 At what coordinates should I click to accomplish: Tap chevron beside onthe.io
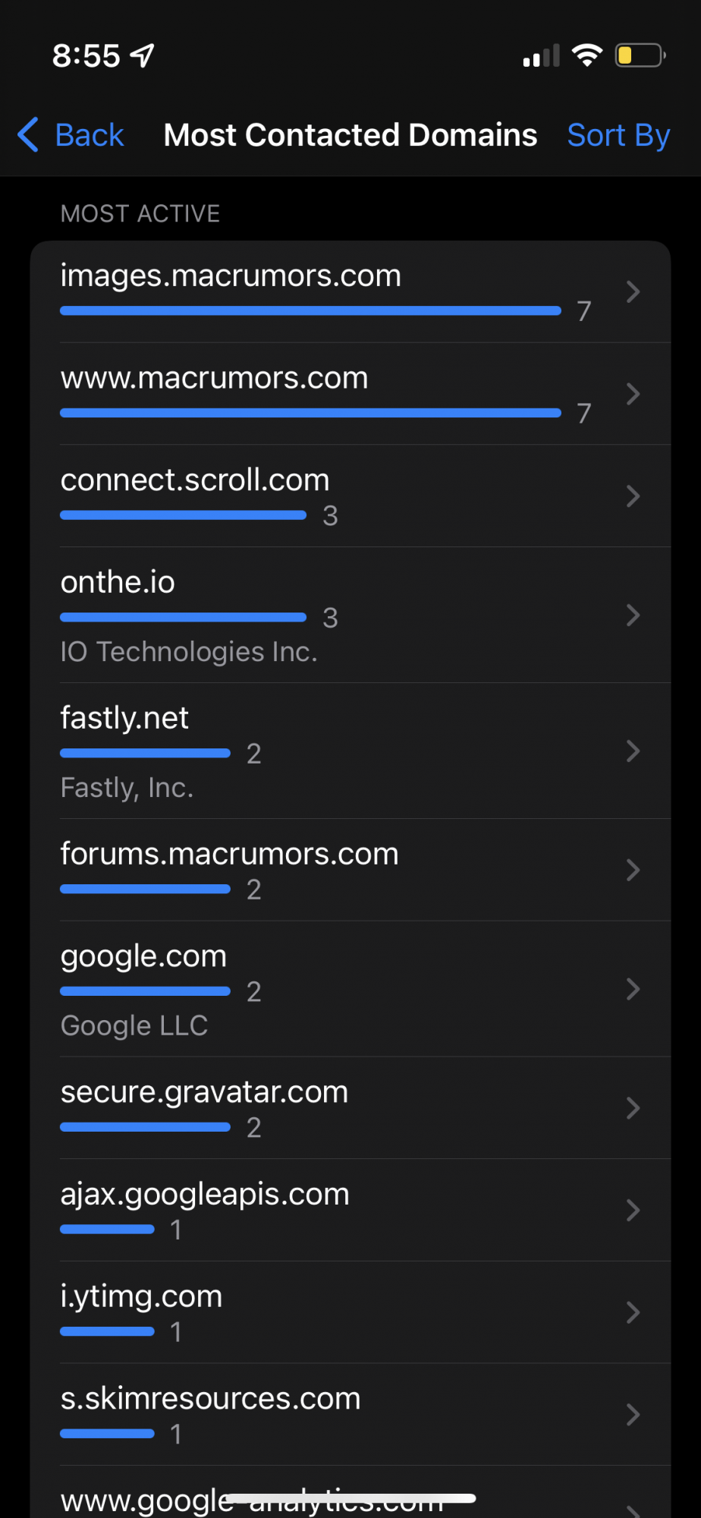[633, 615]
